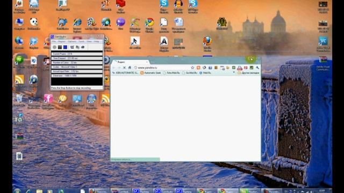The height and width of the screenshot is (193, 344).
Task: Click the Chrome back arrow
Action: (114, 68)
